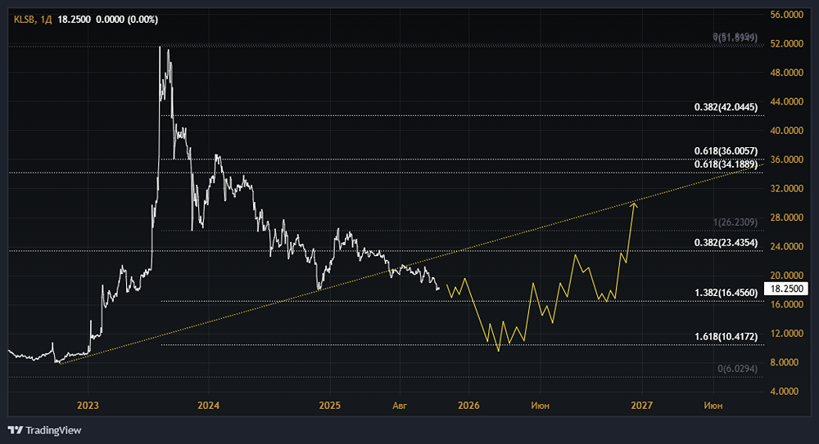Viewport: 819px width, 444px height.
Task: Click the 2027 label on time axis
Action: pyautogui.click(x=641, y=406)
